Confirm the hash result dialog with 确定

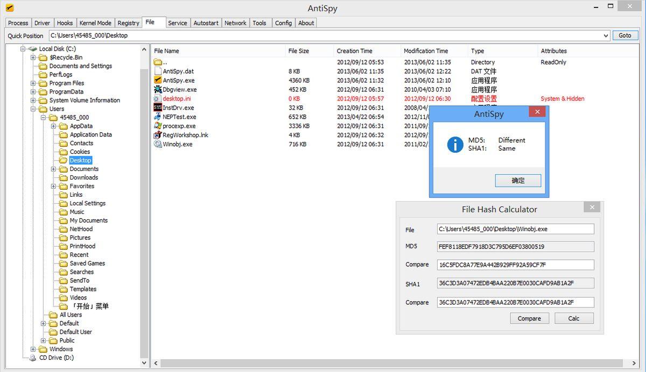pos(518,181)
